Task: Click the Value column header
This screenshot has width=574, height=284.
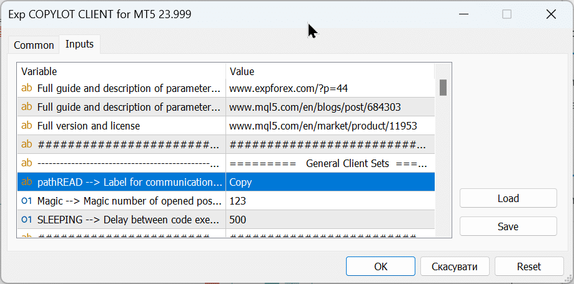Action: coord(330,71)
